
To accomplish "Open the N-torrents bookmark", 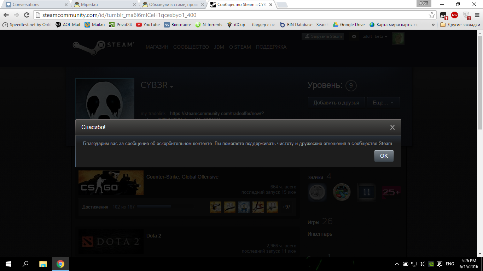I will click(x=209, y=25).
